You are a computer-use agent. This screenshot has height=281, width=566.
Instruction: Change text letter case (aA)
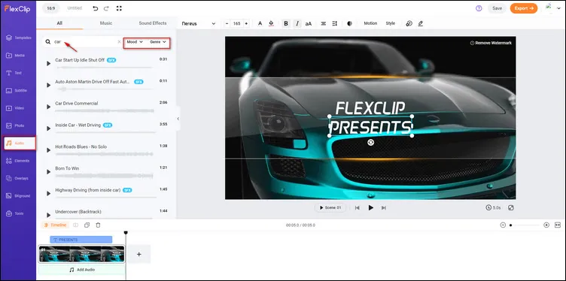(309, 23)
